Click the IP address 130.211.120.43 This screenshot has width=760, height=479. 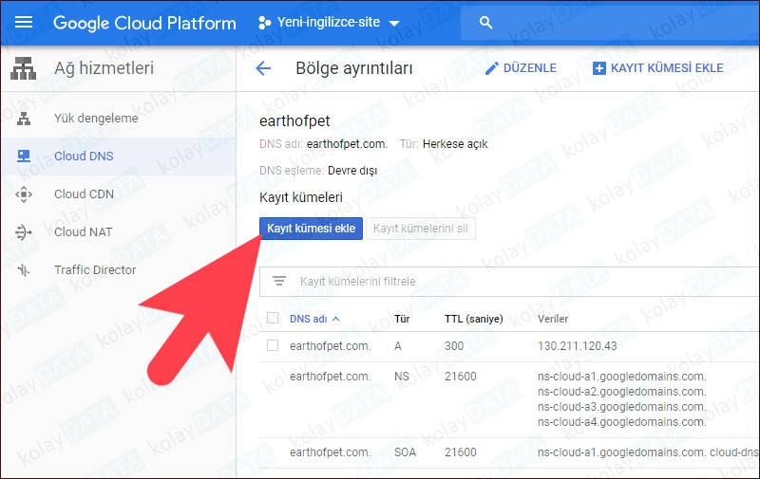coord(578,346)
